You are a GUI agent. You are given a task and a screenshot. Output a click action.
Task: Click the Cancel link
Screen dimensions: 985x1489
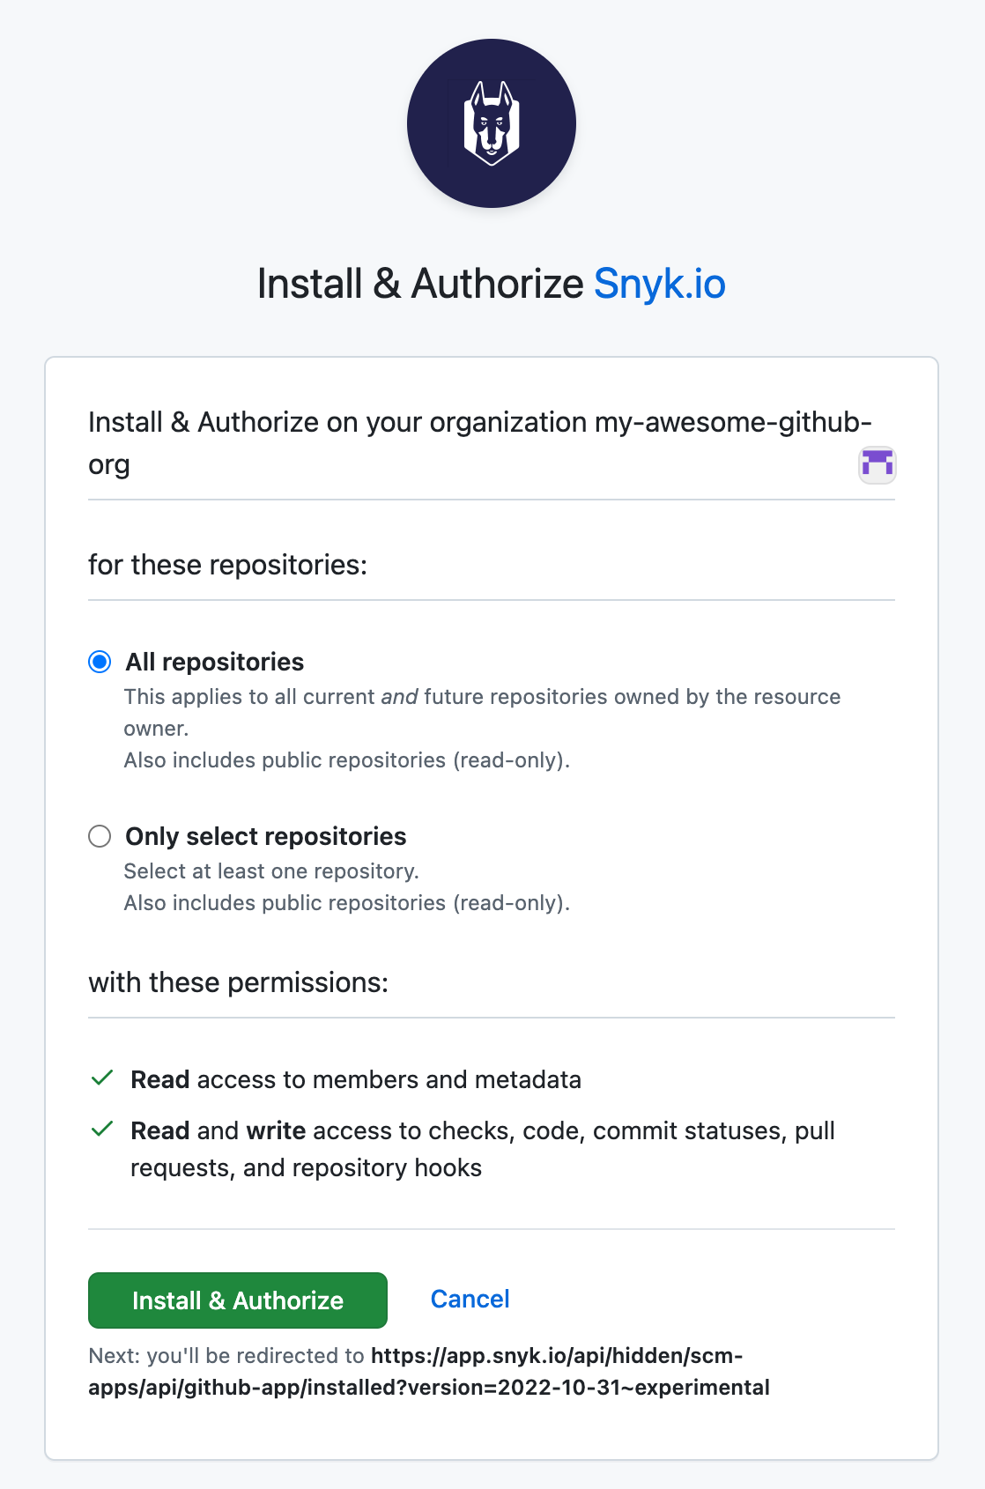point(470,1299)
